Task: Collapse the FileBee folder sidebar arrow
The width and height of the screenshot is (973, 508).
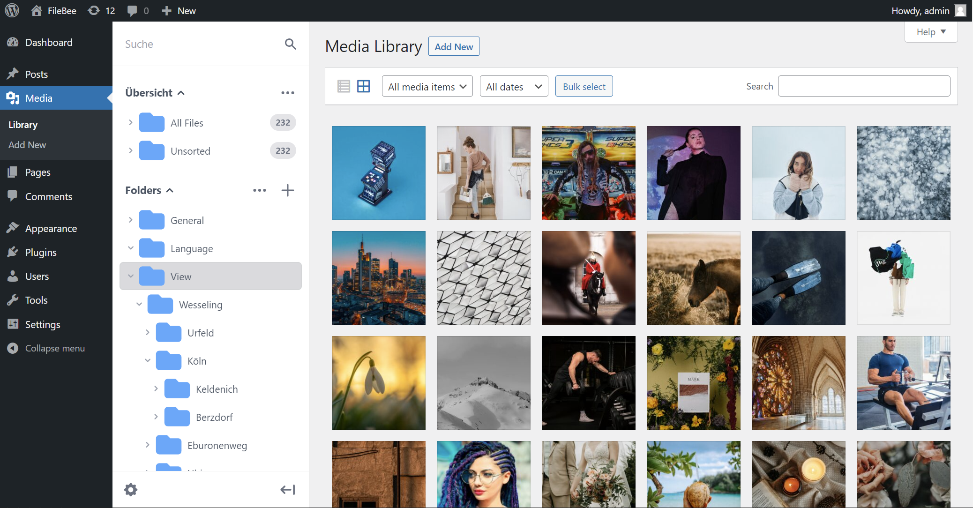Action: pyautogui.click(x=287, y=490)
